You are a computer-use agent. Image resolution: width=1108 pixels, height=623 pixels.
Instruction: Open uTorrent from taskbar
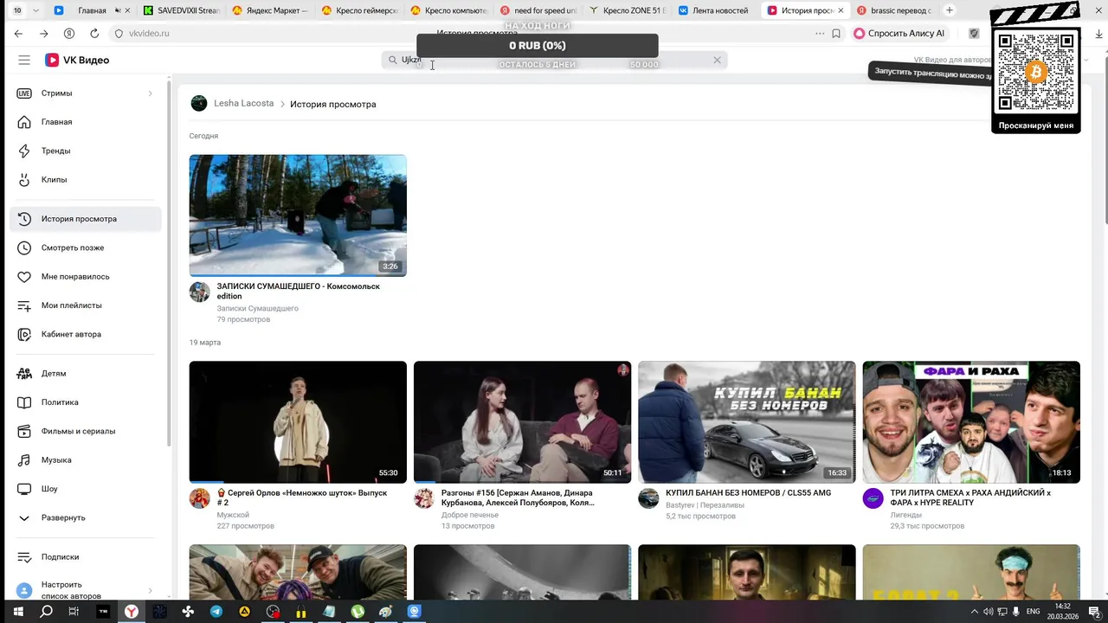coord(358,612)
